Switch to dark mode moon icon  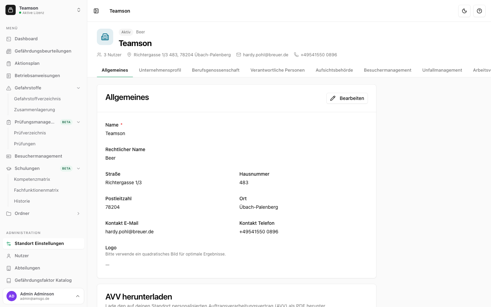[464, 11]
